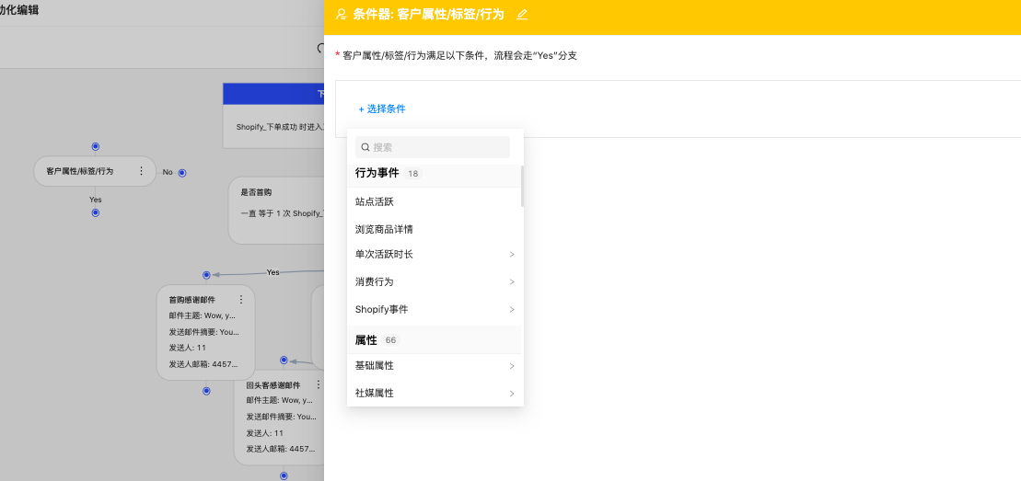
Task: Click the dropdown list scrollbar thumb
Action: [522, 186]
